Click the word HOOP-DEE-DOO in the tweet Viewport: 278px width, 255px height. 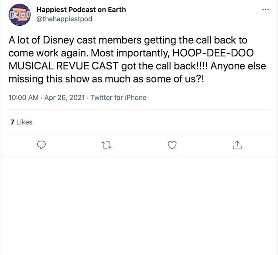213,53
